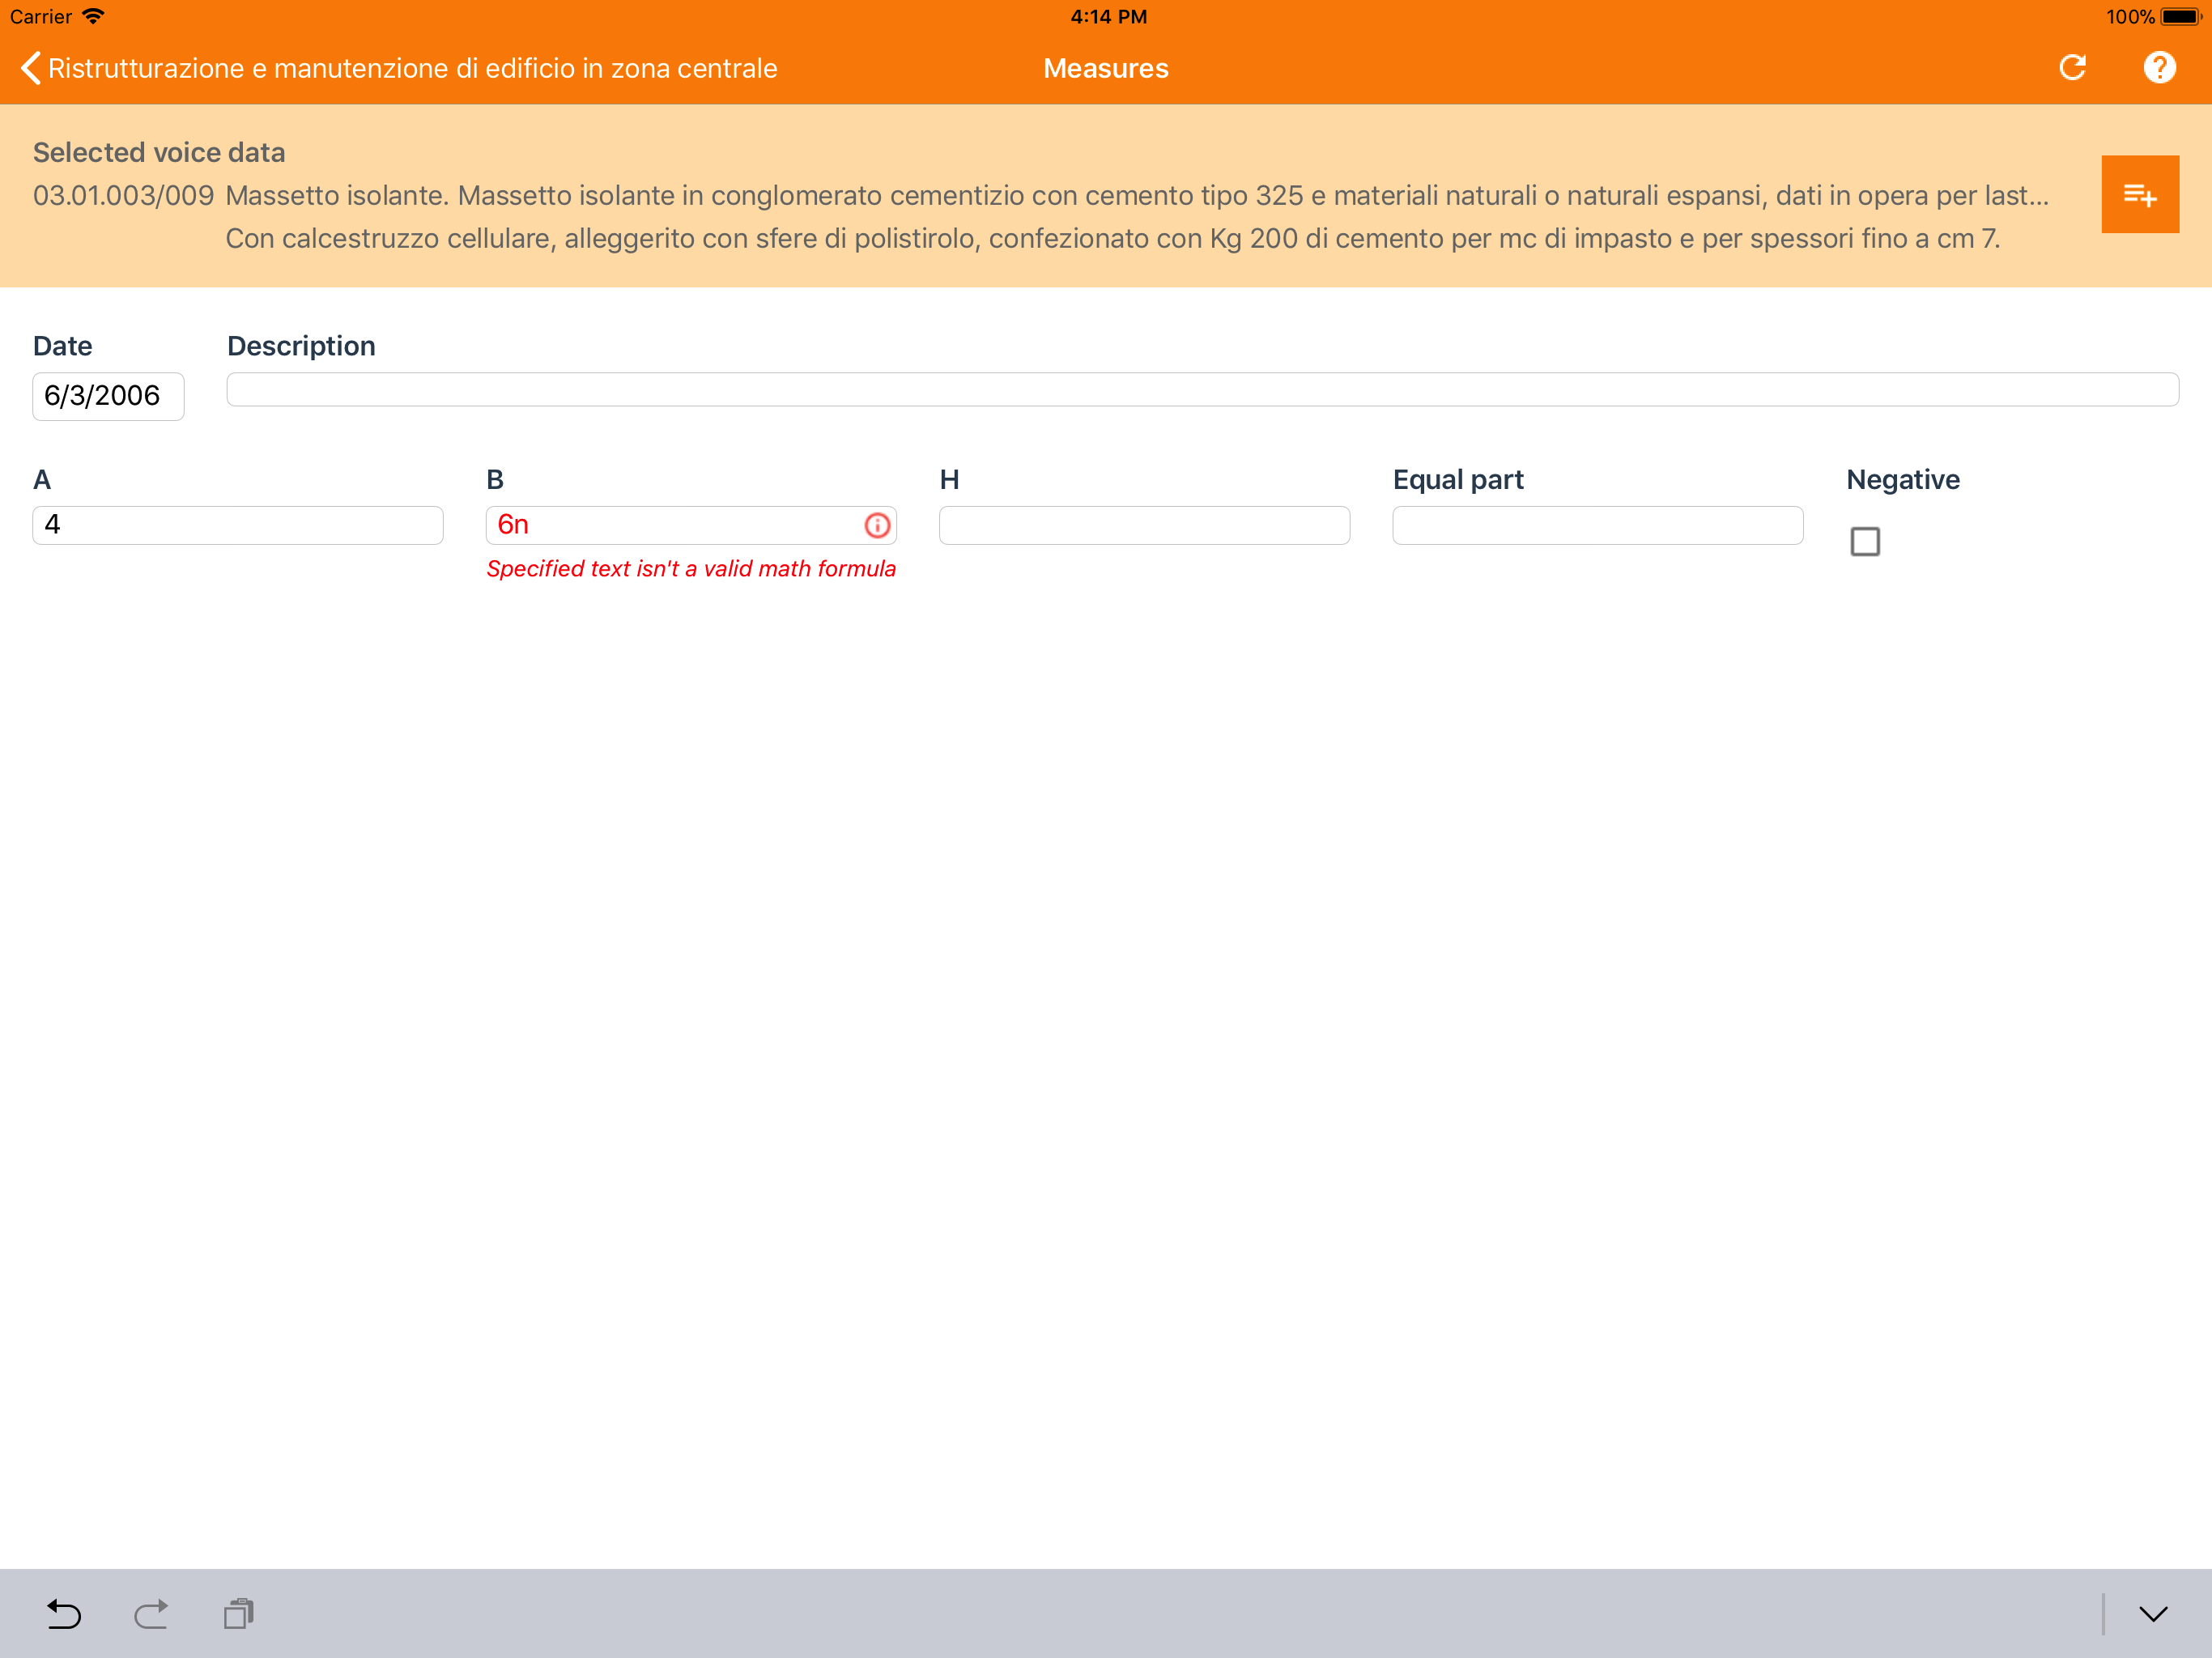The image size is (2212, 1658).
Task: Click the Massetto isolante description text
Action: tap(1137, 195)
